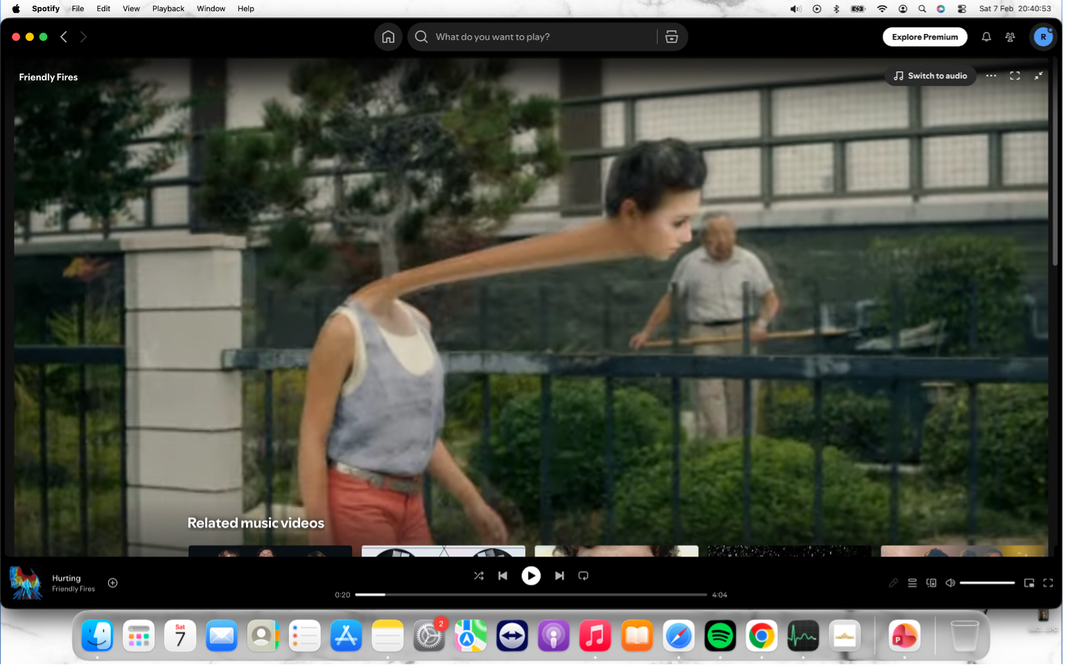Open TeamViewer from the Dock
Screen dimensions: 1067x670
(512, 635)
